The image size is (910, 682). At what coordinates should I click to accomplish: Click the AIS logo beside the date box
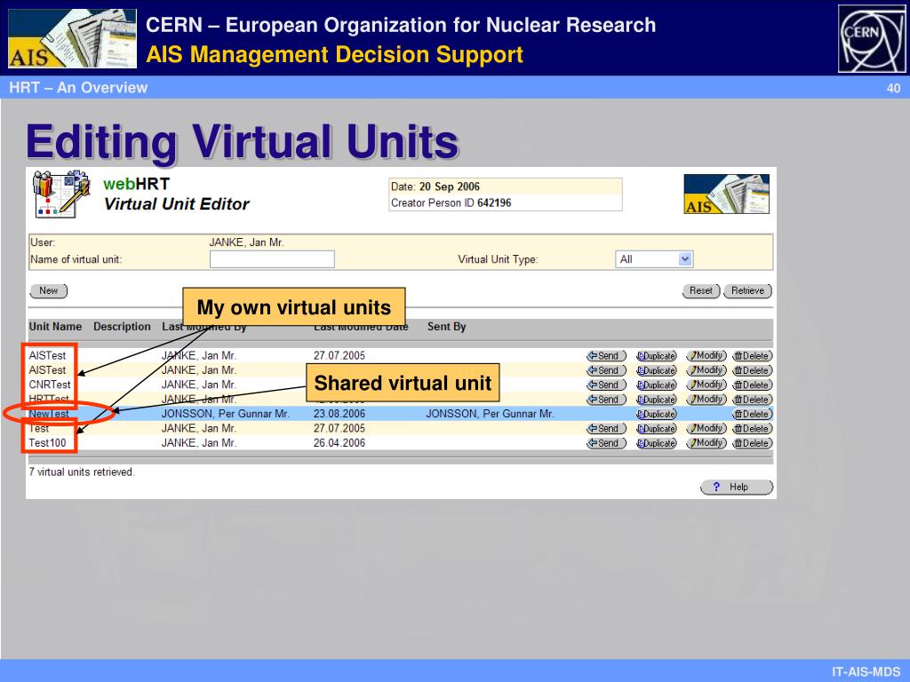[727, 194]
